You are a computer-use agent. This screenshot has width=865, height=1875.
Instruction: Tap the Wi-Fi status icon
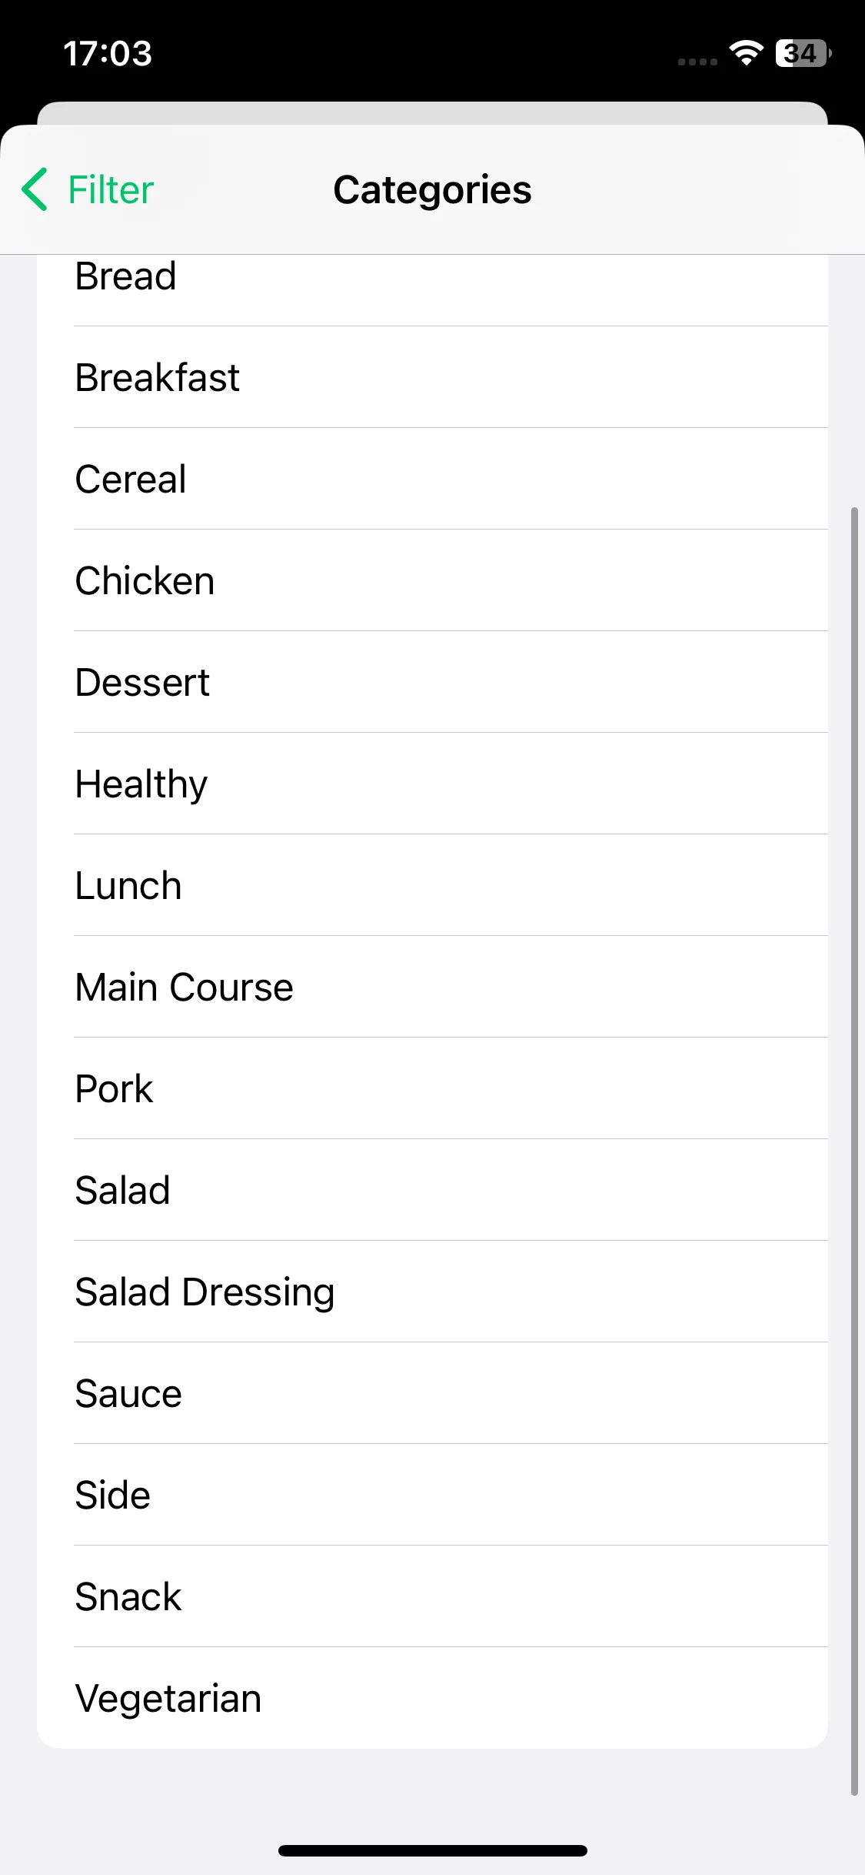(746, 53)
